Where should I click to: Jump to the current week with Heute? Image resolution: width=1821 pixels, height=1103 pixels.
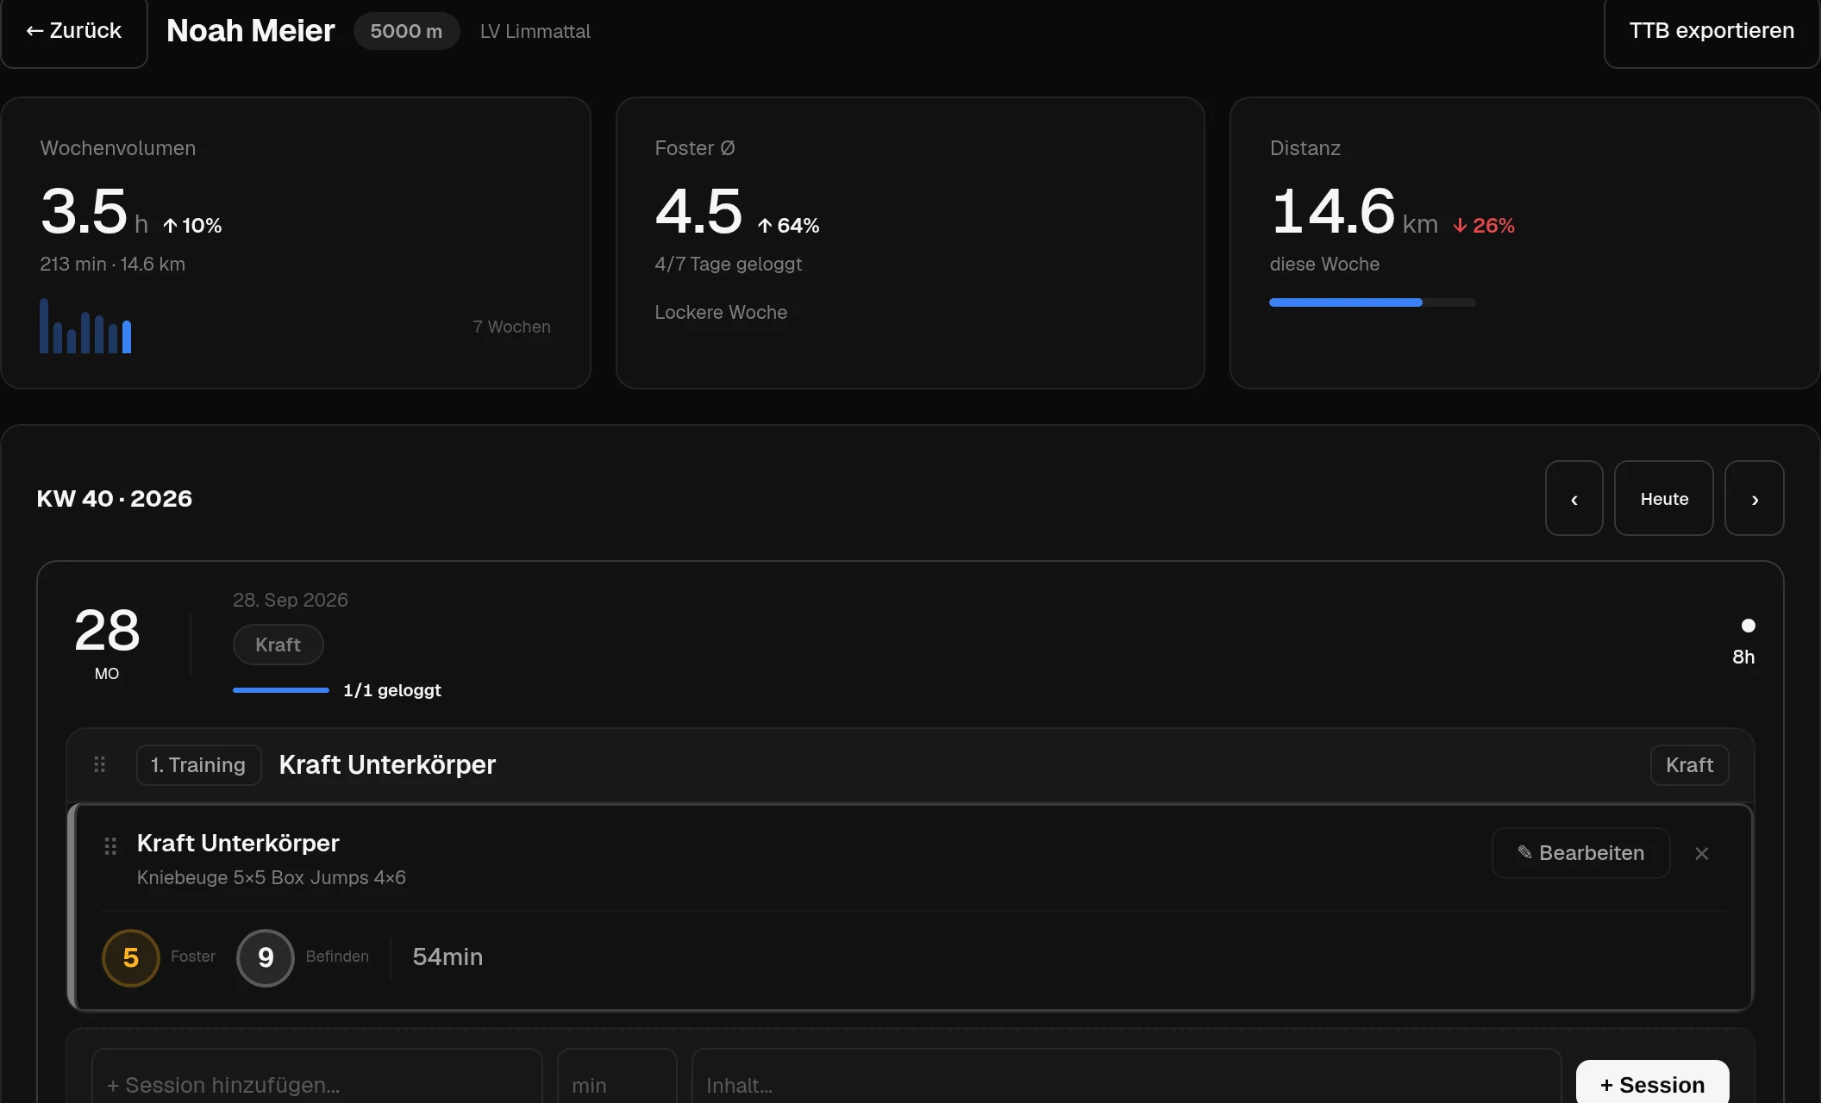click(x=1663, y=498)
